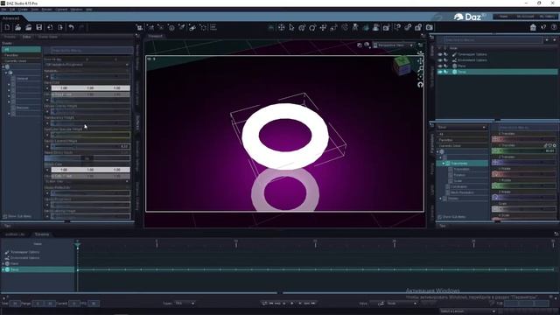Switch to the aniMate Lite tab
Image resolution: width=560 pixels, height=315 pixels.
pyautogui.click(x=15, y=234)
